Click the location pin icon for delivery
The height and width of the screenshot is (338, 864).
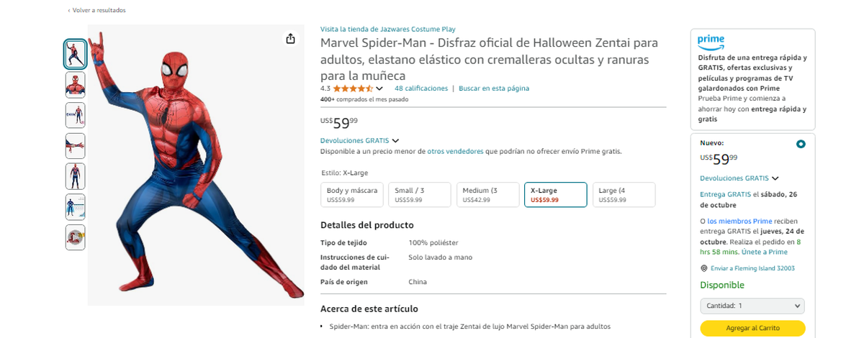click(703, 268)
